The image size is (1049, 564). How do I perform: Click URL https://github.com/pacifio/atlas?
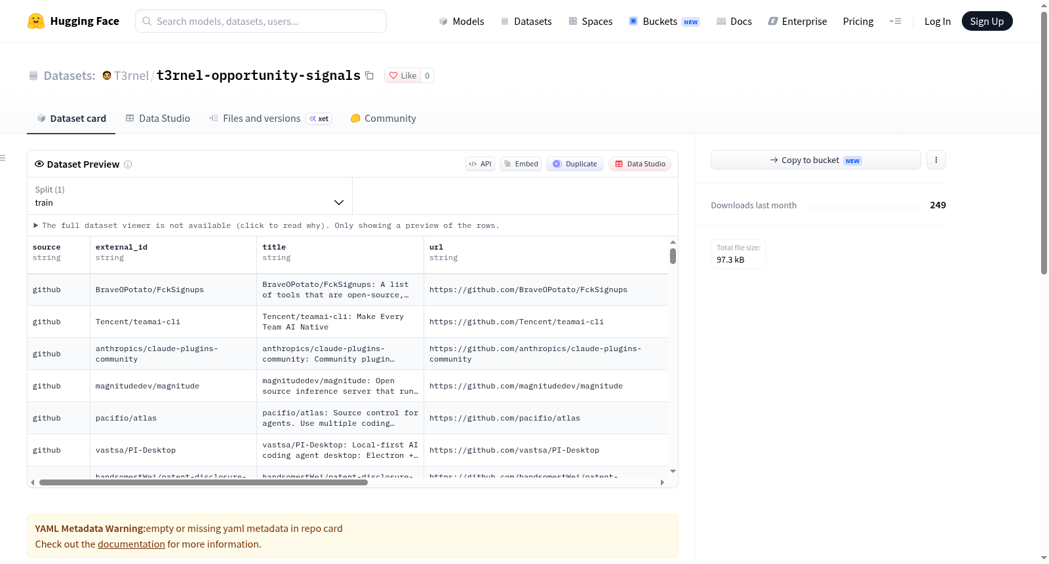(505, 418)
